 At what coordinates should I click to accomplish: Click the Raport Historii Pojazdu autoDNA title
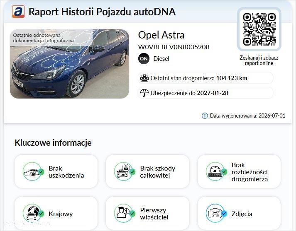click(x=102, y=12)
